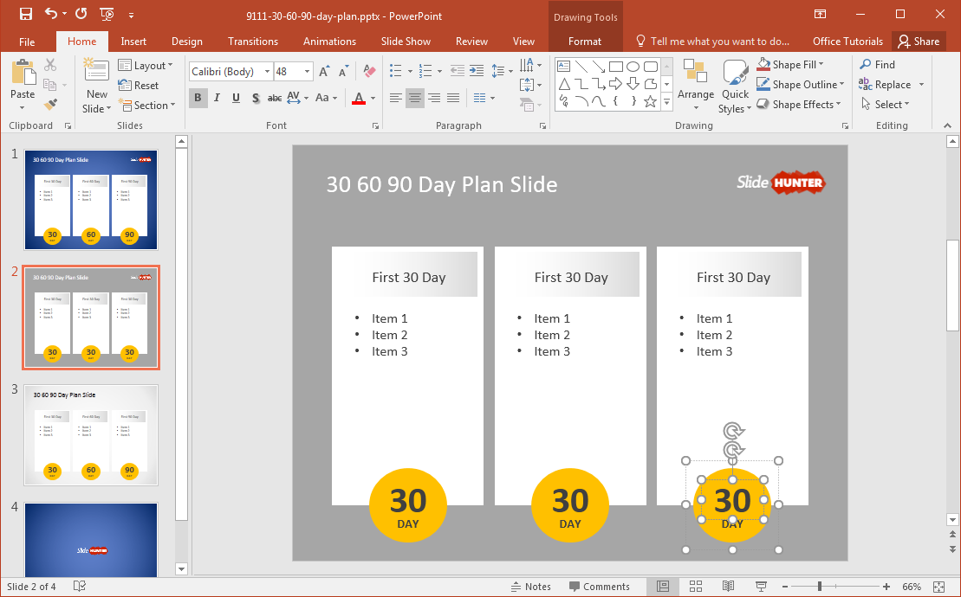
Task: Click the Share button
Action: tap(919, 42)
